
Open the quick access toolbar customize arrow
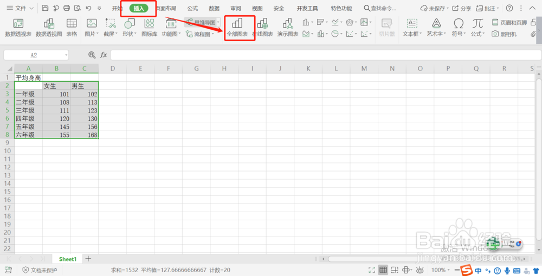pyautogui.click(x=99, y=8)
